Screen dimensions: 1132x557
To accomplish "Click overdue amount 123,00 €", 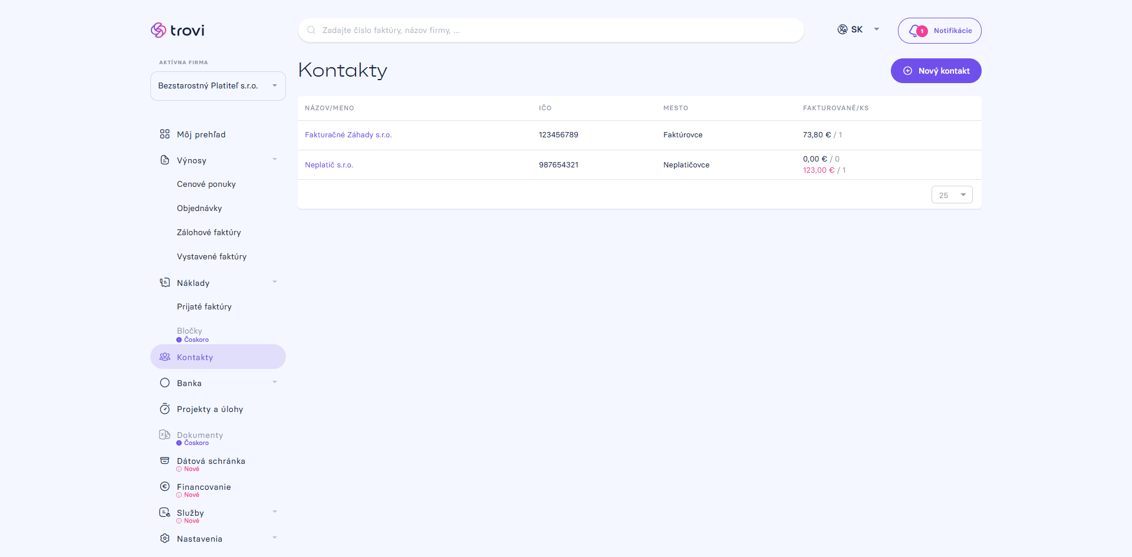I will (x=818, y=170).
